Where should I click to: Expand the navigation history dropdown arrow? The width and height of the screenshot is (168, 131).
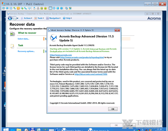[x=17, y=18]
